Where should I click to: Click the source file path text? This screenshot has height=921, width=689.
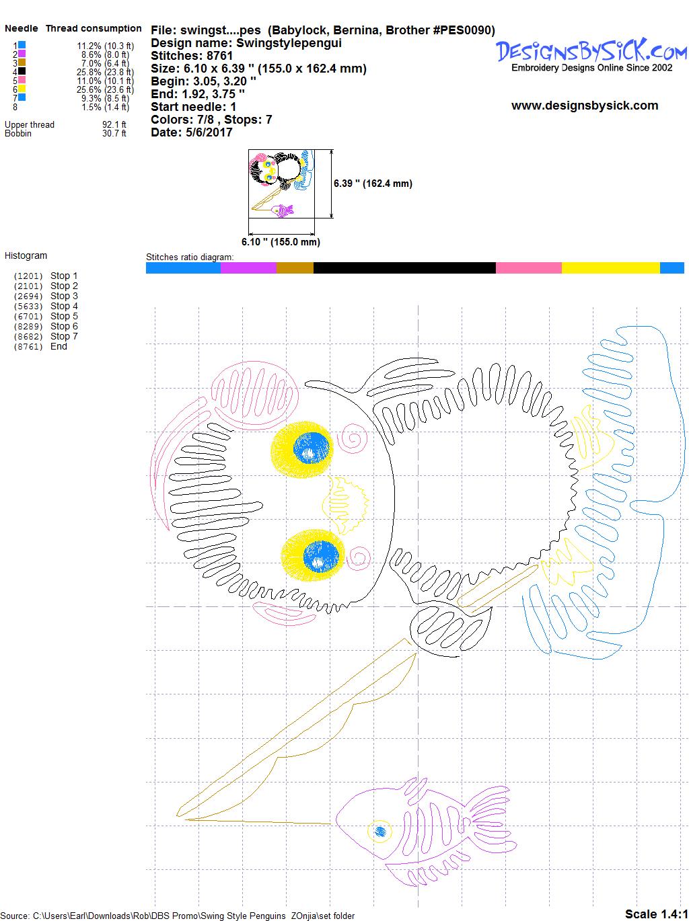(178, 916)
